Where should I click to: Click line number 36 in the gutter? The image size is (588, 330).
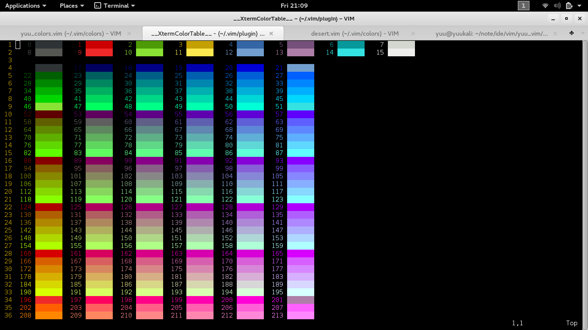pos(8,315)
